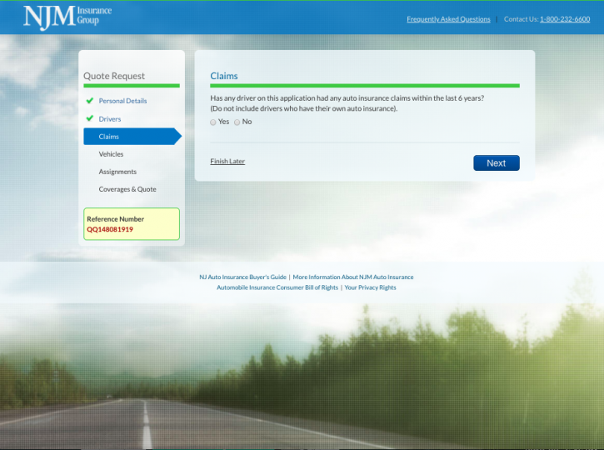Open More Information About NJM Auto Insurance
The width and height of the screenshot is (604, 450).
click(x=353, y=277)
